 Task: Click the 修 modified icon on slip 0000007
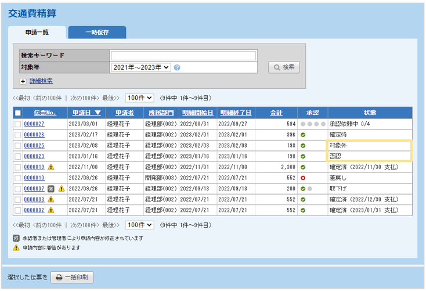pyautogui.click(x=50, y=189)
